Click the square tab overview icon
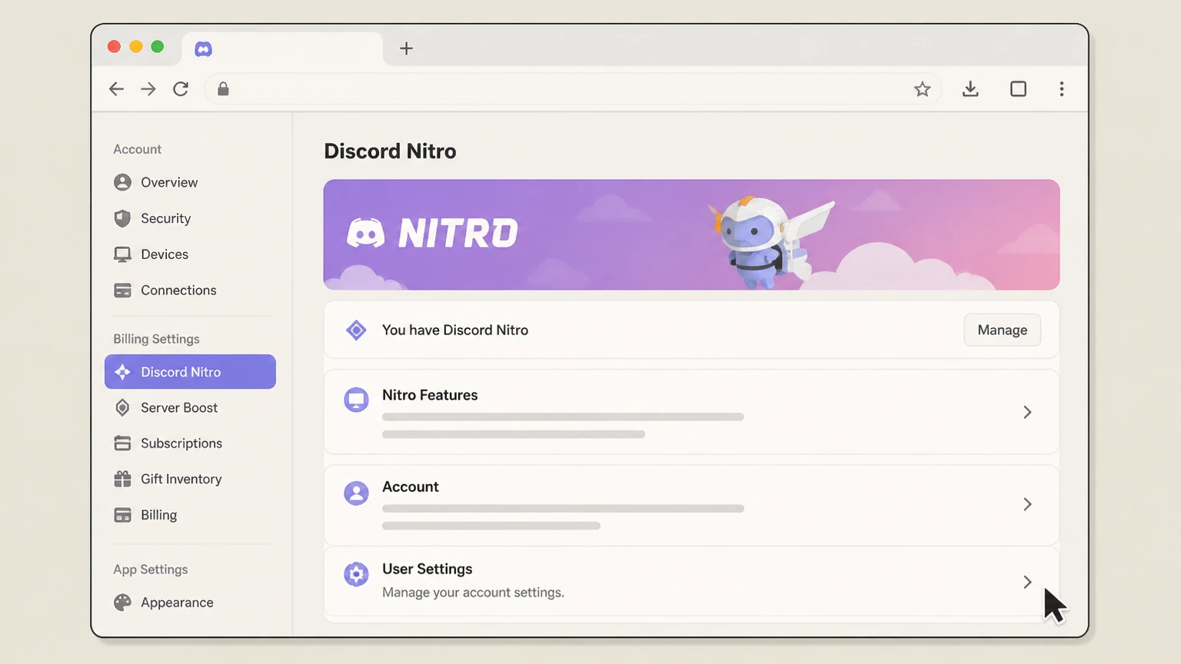1181x664 pixels. [1018, 89]
